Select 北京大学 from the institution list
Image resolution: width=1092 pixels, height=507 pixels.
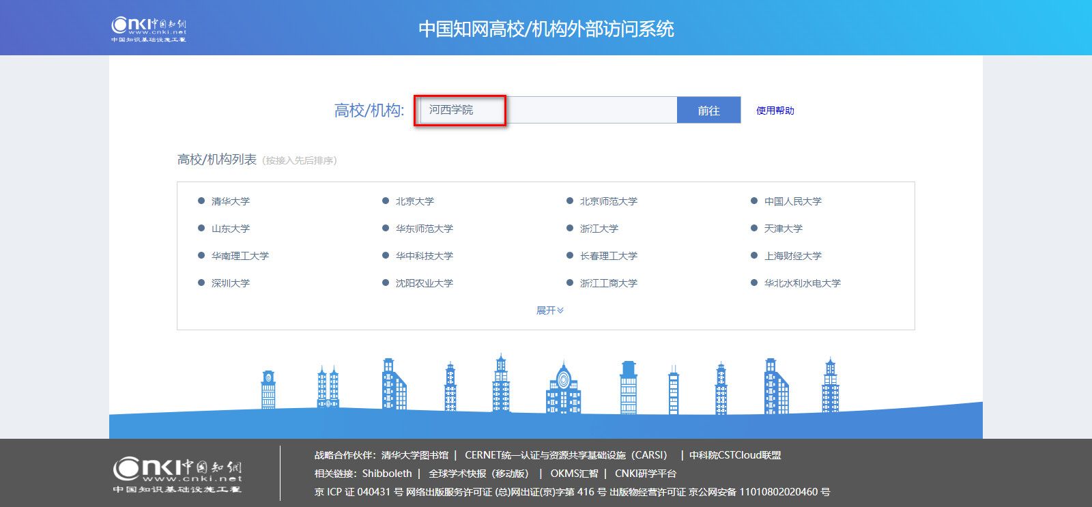pyautogui.click(x=415, y=201)
